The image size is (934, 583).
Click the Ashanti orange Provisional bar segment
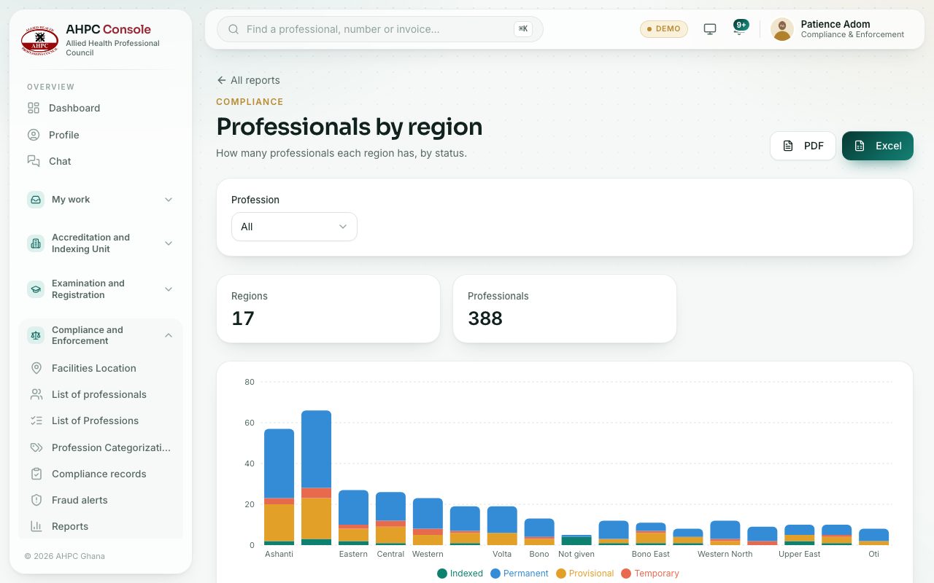click(x=279, y=523)
